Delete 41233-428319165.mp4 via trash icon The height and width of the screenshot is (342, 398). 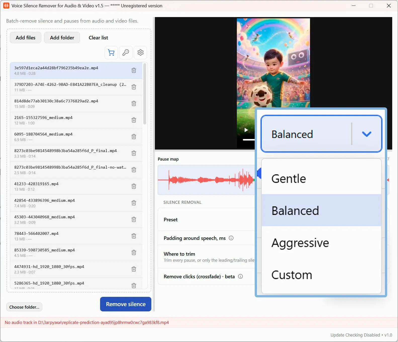tap(134, 186)
